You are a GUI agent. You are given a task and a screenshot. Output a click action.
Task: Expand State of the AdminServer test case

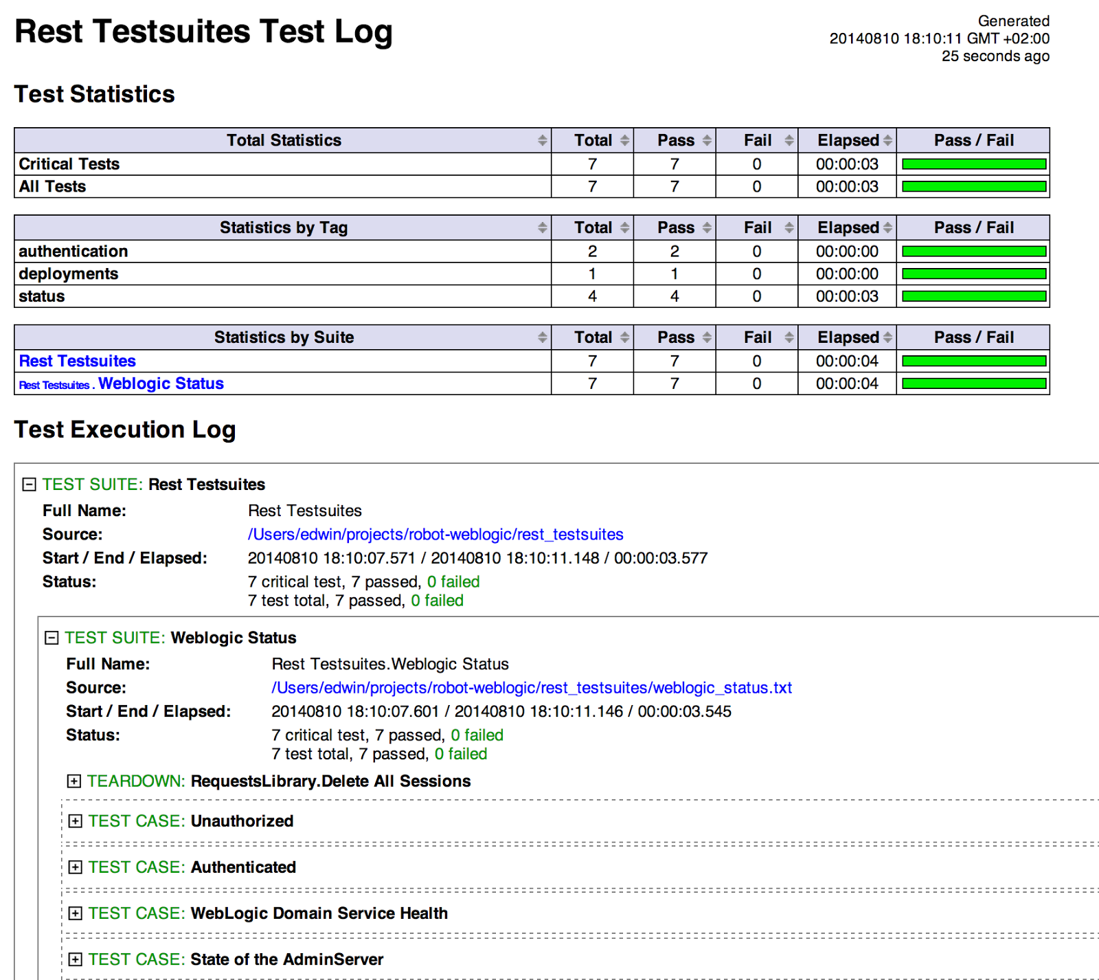[x=76, y=959]
